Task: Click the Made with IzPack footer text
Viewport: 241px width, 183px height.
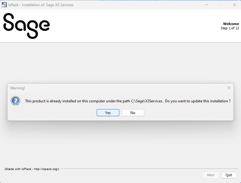Action: pyautogui.click(x=32, y=169)
